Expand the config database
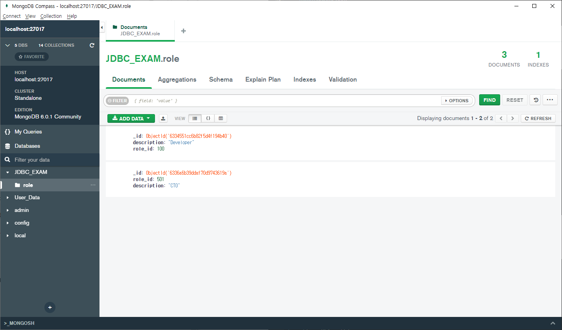Viewport: 562px width, 330px height. [8, 223]
